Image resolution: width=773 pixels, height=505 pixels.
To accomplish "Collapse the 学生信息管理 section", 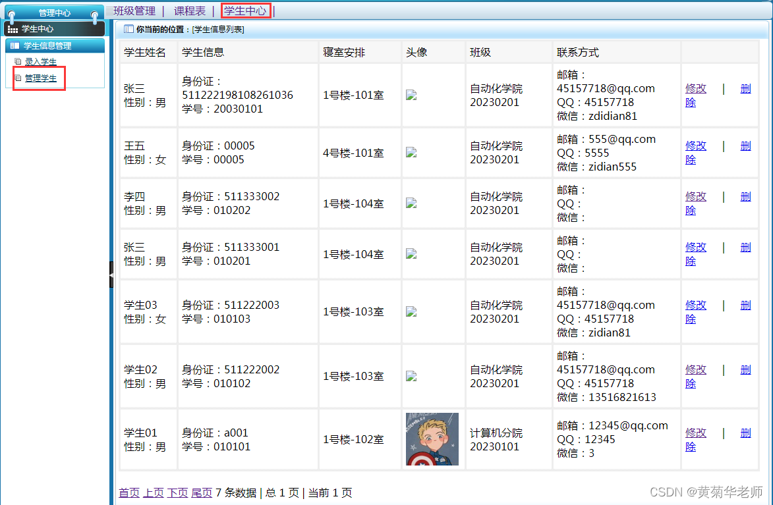I will [x=55, y=45].
